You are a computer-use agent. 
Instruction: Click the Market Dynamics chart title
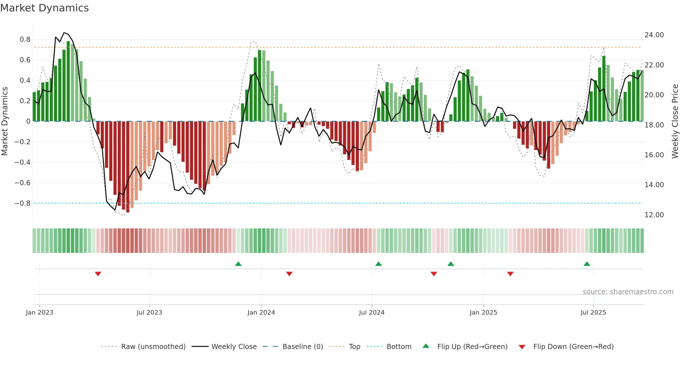(44, 8)
